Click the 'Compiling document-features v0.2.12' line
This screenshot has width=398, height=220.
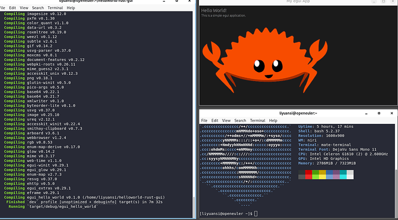[x=44, y=59]
